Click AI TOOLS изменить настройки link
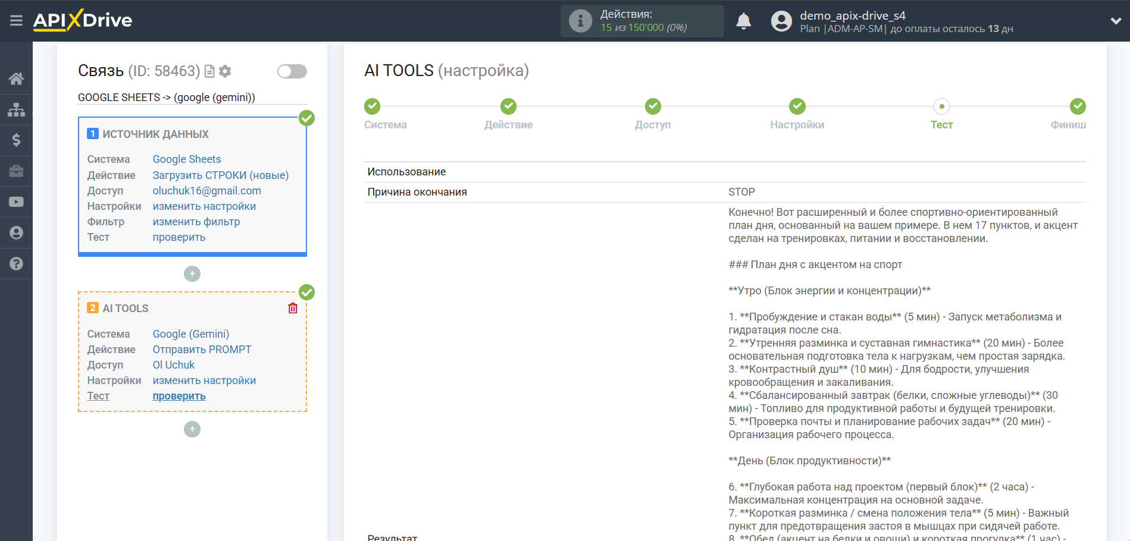1130x541 pixels. 204,380
